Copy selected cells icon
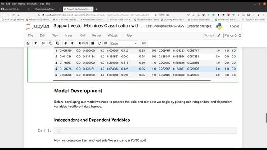This screenshot has width=267, height=150. [50, 43]
